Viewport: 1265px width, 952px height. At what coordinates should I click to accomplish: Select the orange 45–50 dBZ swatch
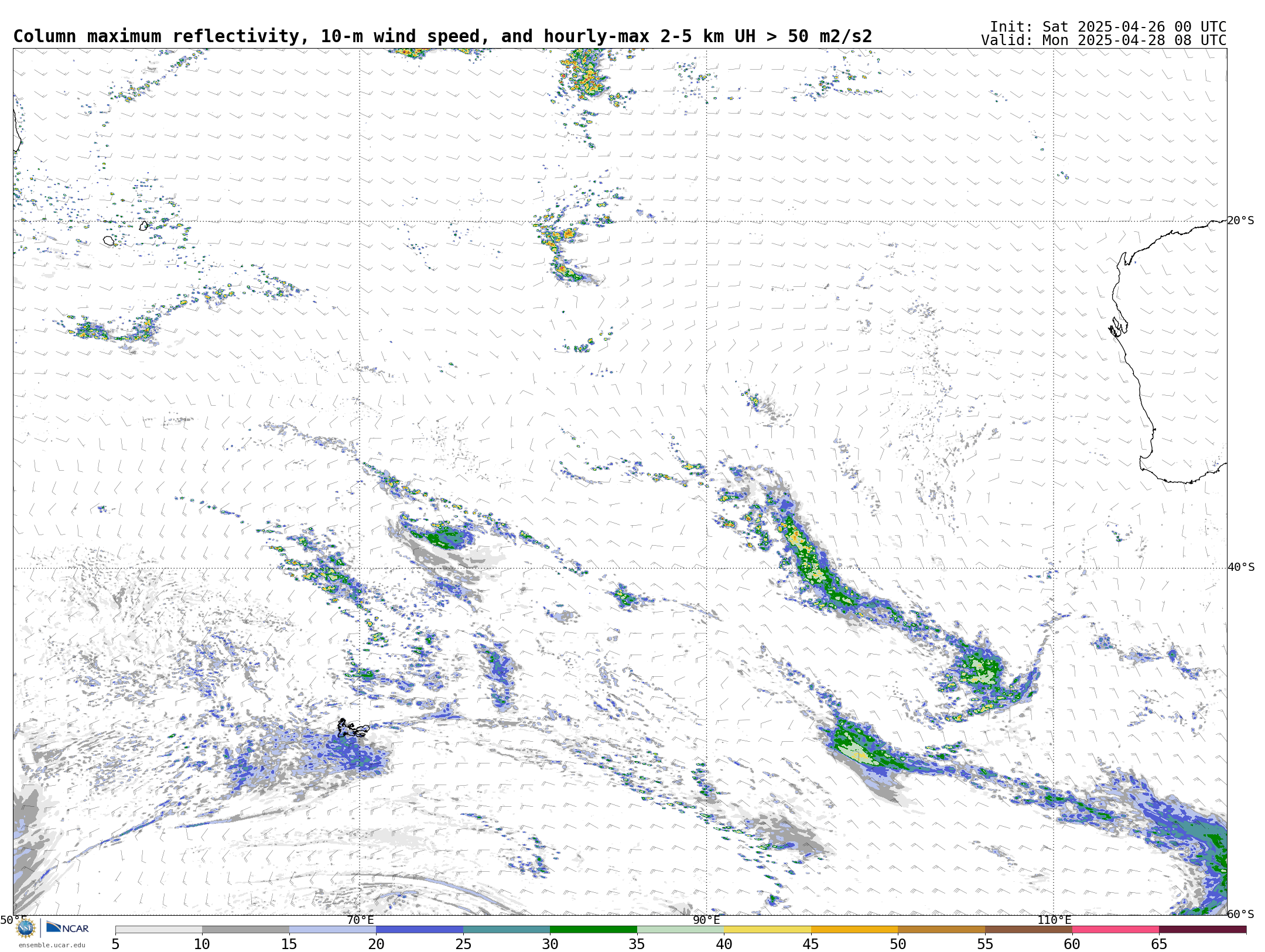click(x=854, y=930)
